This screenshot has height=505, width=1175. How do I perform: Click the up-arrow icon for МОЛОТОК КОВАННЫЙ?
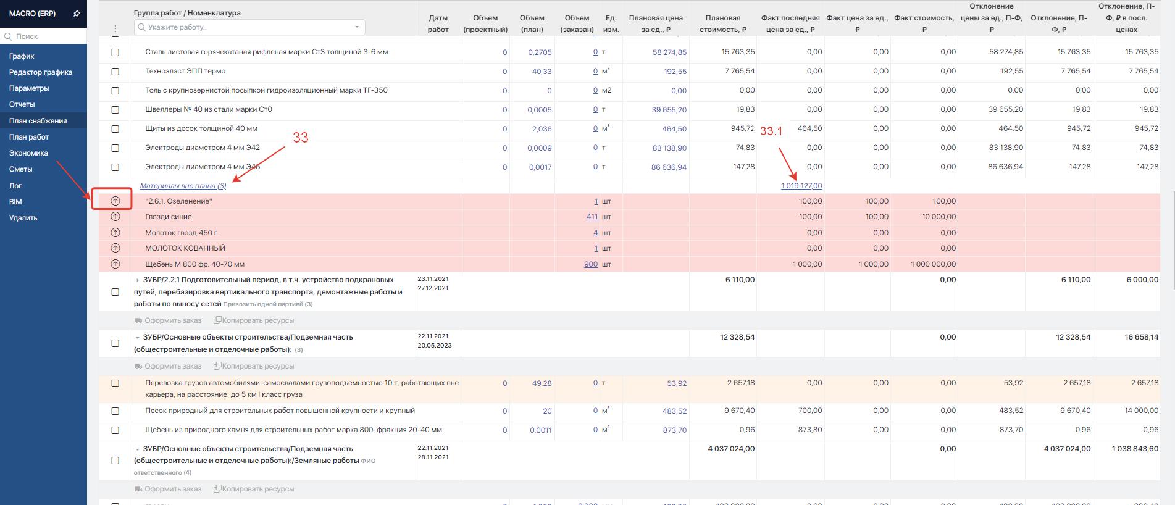115,248
